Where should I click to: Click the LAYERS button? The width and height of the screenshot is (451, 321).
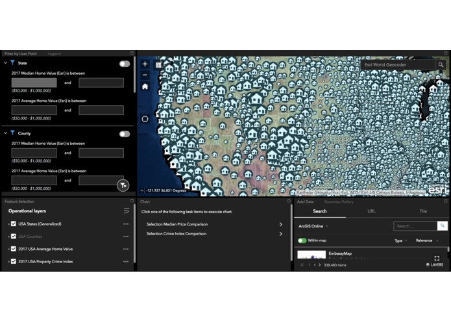coord(434,265)
